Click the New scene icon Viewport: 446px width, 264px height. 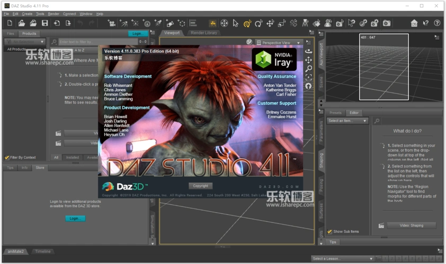(10, 23)
